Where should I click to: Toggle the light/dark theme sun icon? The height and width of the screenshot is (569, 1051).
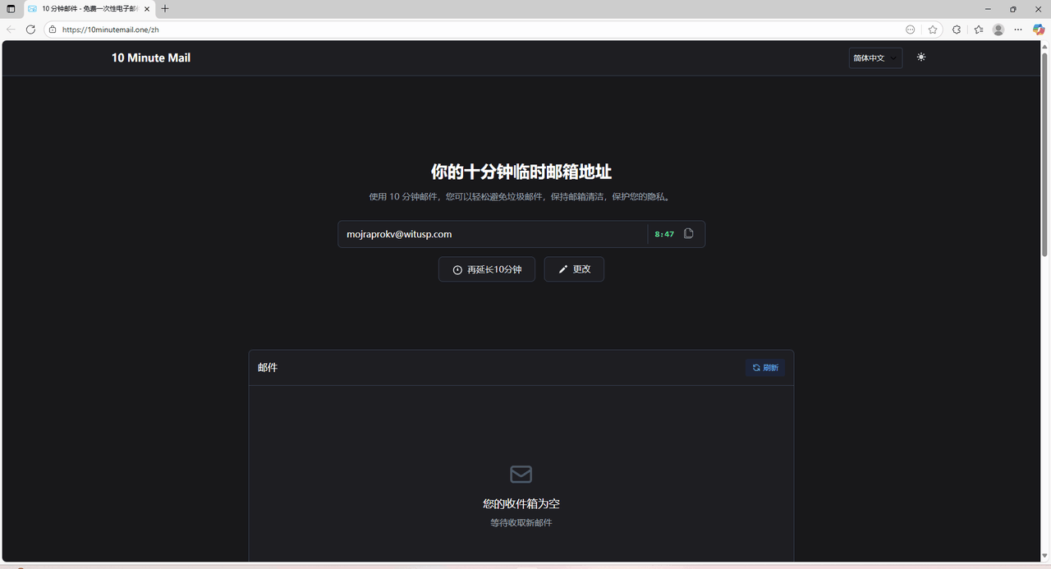pos(921,57)
